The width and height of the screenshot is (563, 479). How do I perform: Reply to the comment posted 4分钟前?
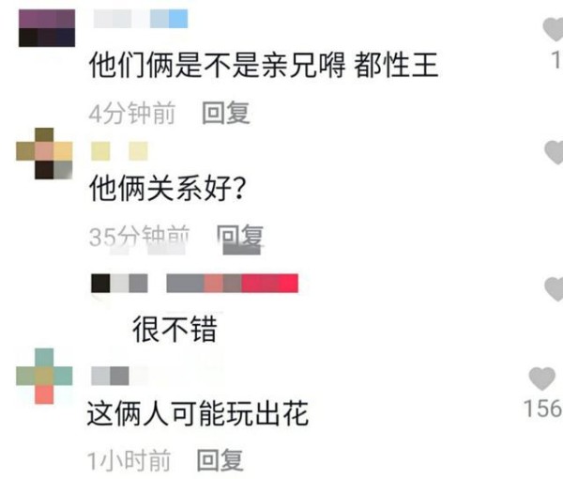(x=226, y=113)
